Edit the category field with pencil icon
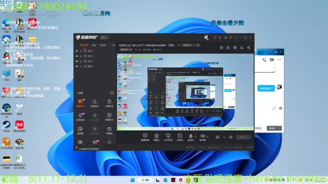Viewport: 328px width, 184px height. click(189, 45)
